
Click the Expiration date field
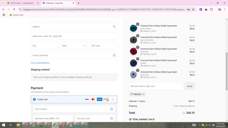pos(53,118)
